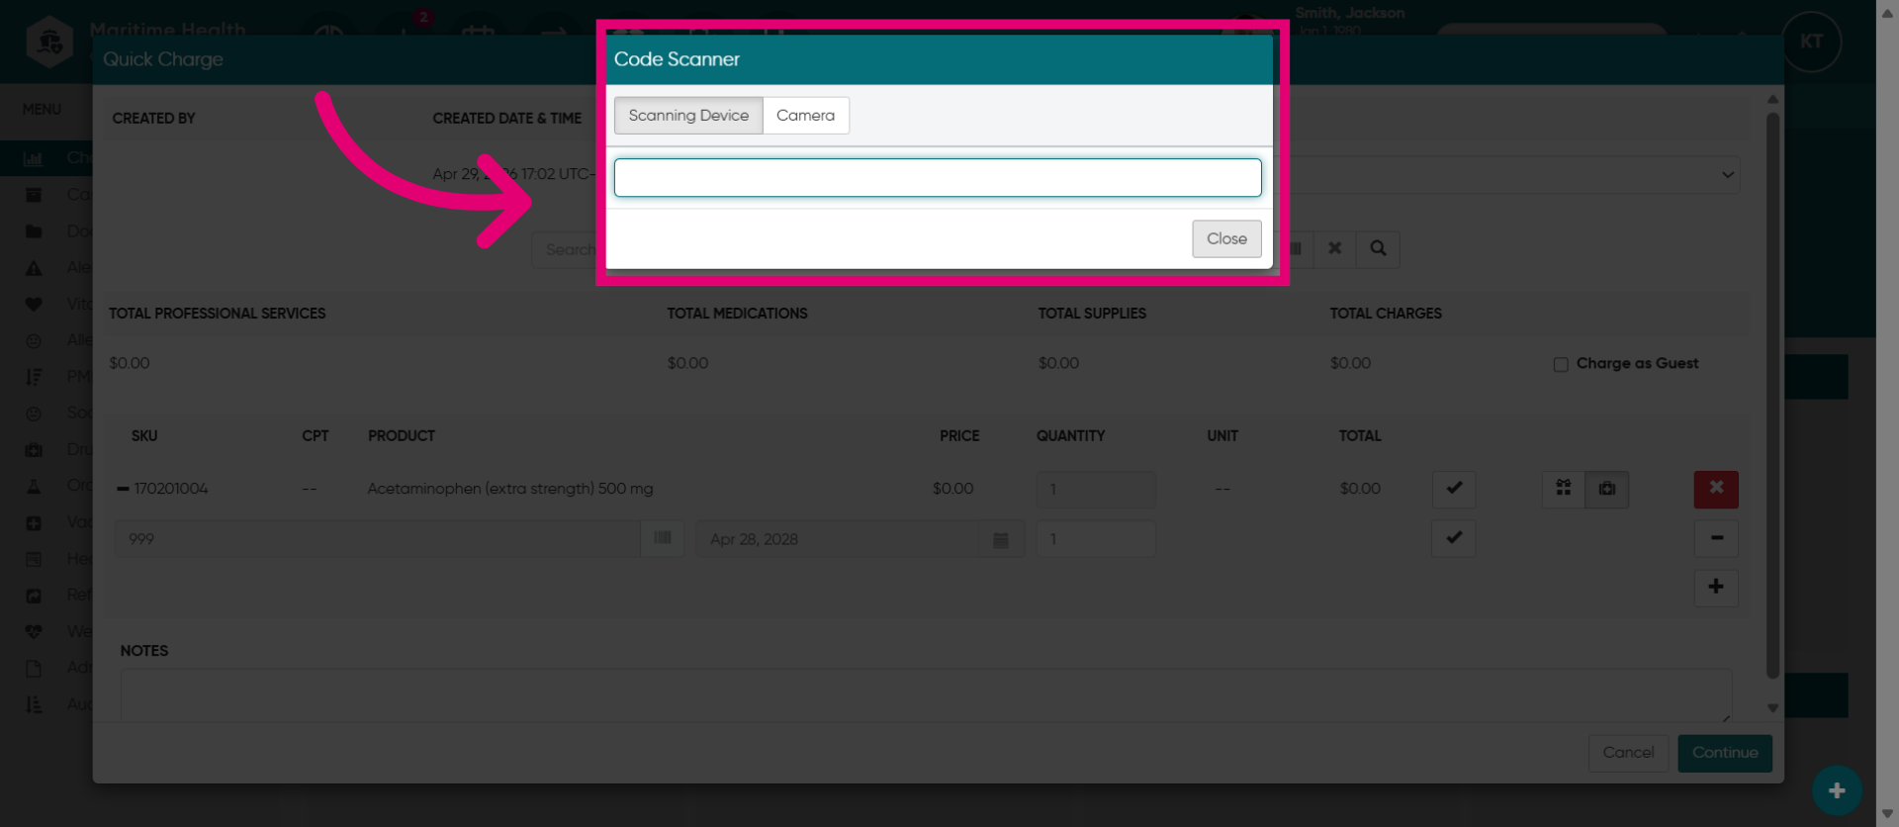Focus the Code Scanner input field
Image resolution: width=1899 pixels, height=827 pixels.
tap(938, 178)
